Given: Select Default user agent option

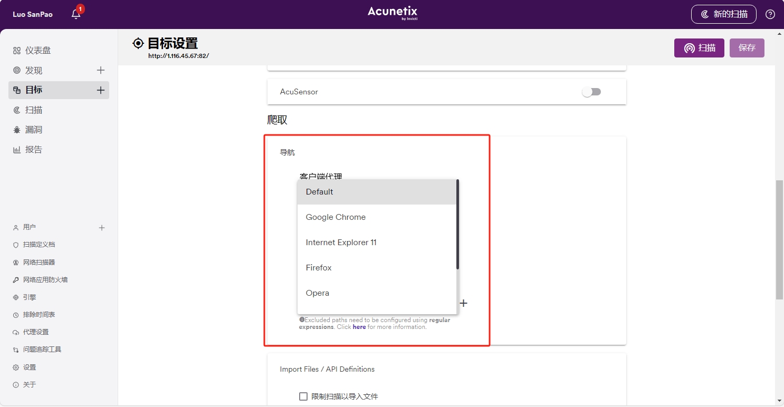Looking at the screenshot, I should point(377,192).
